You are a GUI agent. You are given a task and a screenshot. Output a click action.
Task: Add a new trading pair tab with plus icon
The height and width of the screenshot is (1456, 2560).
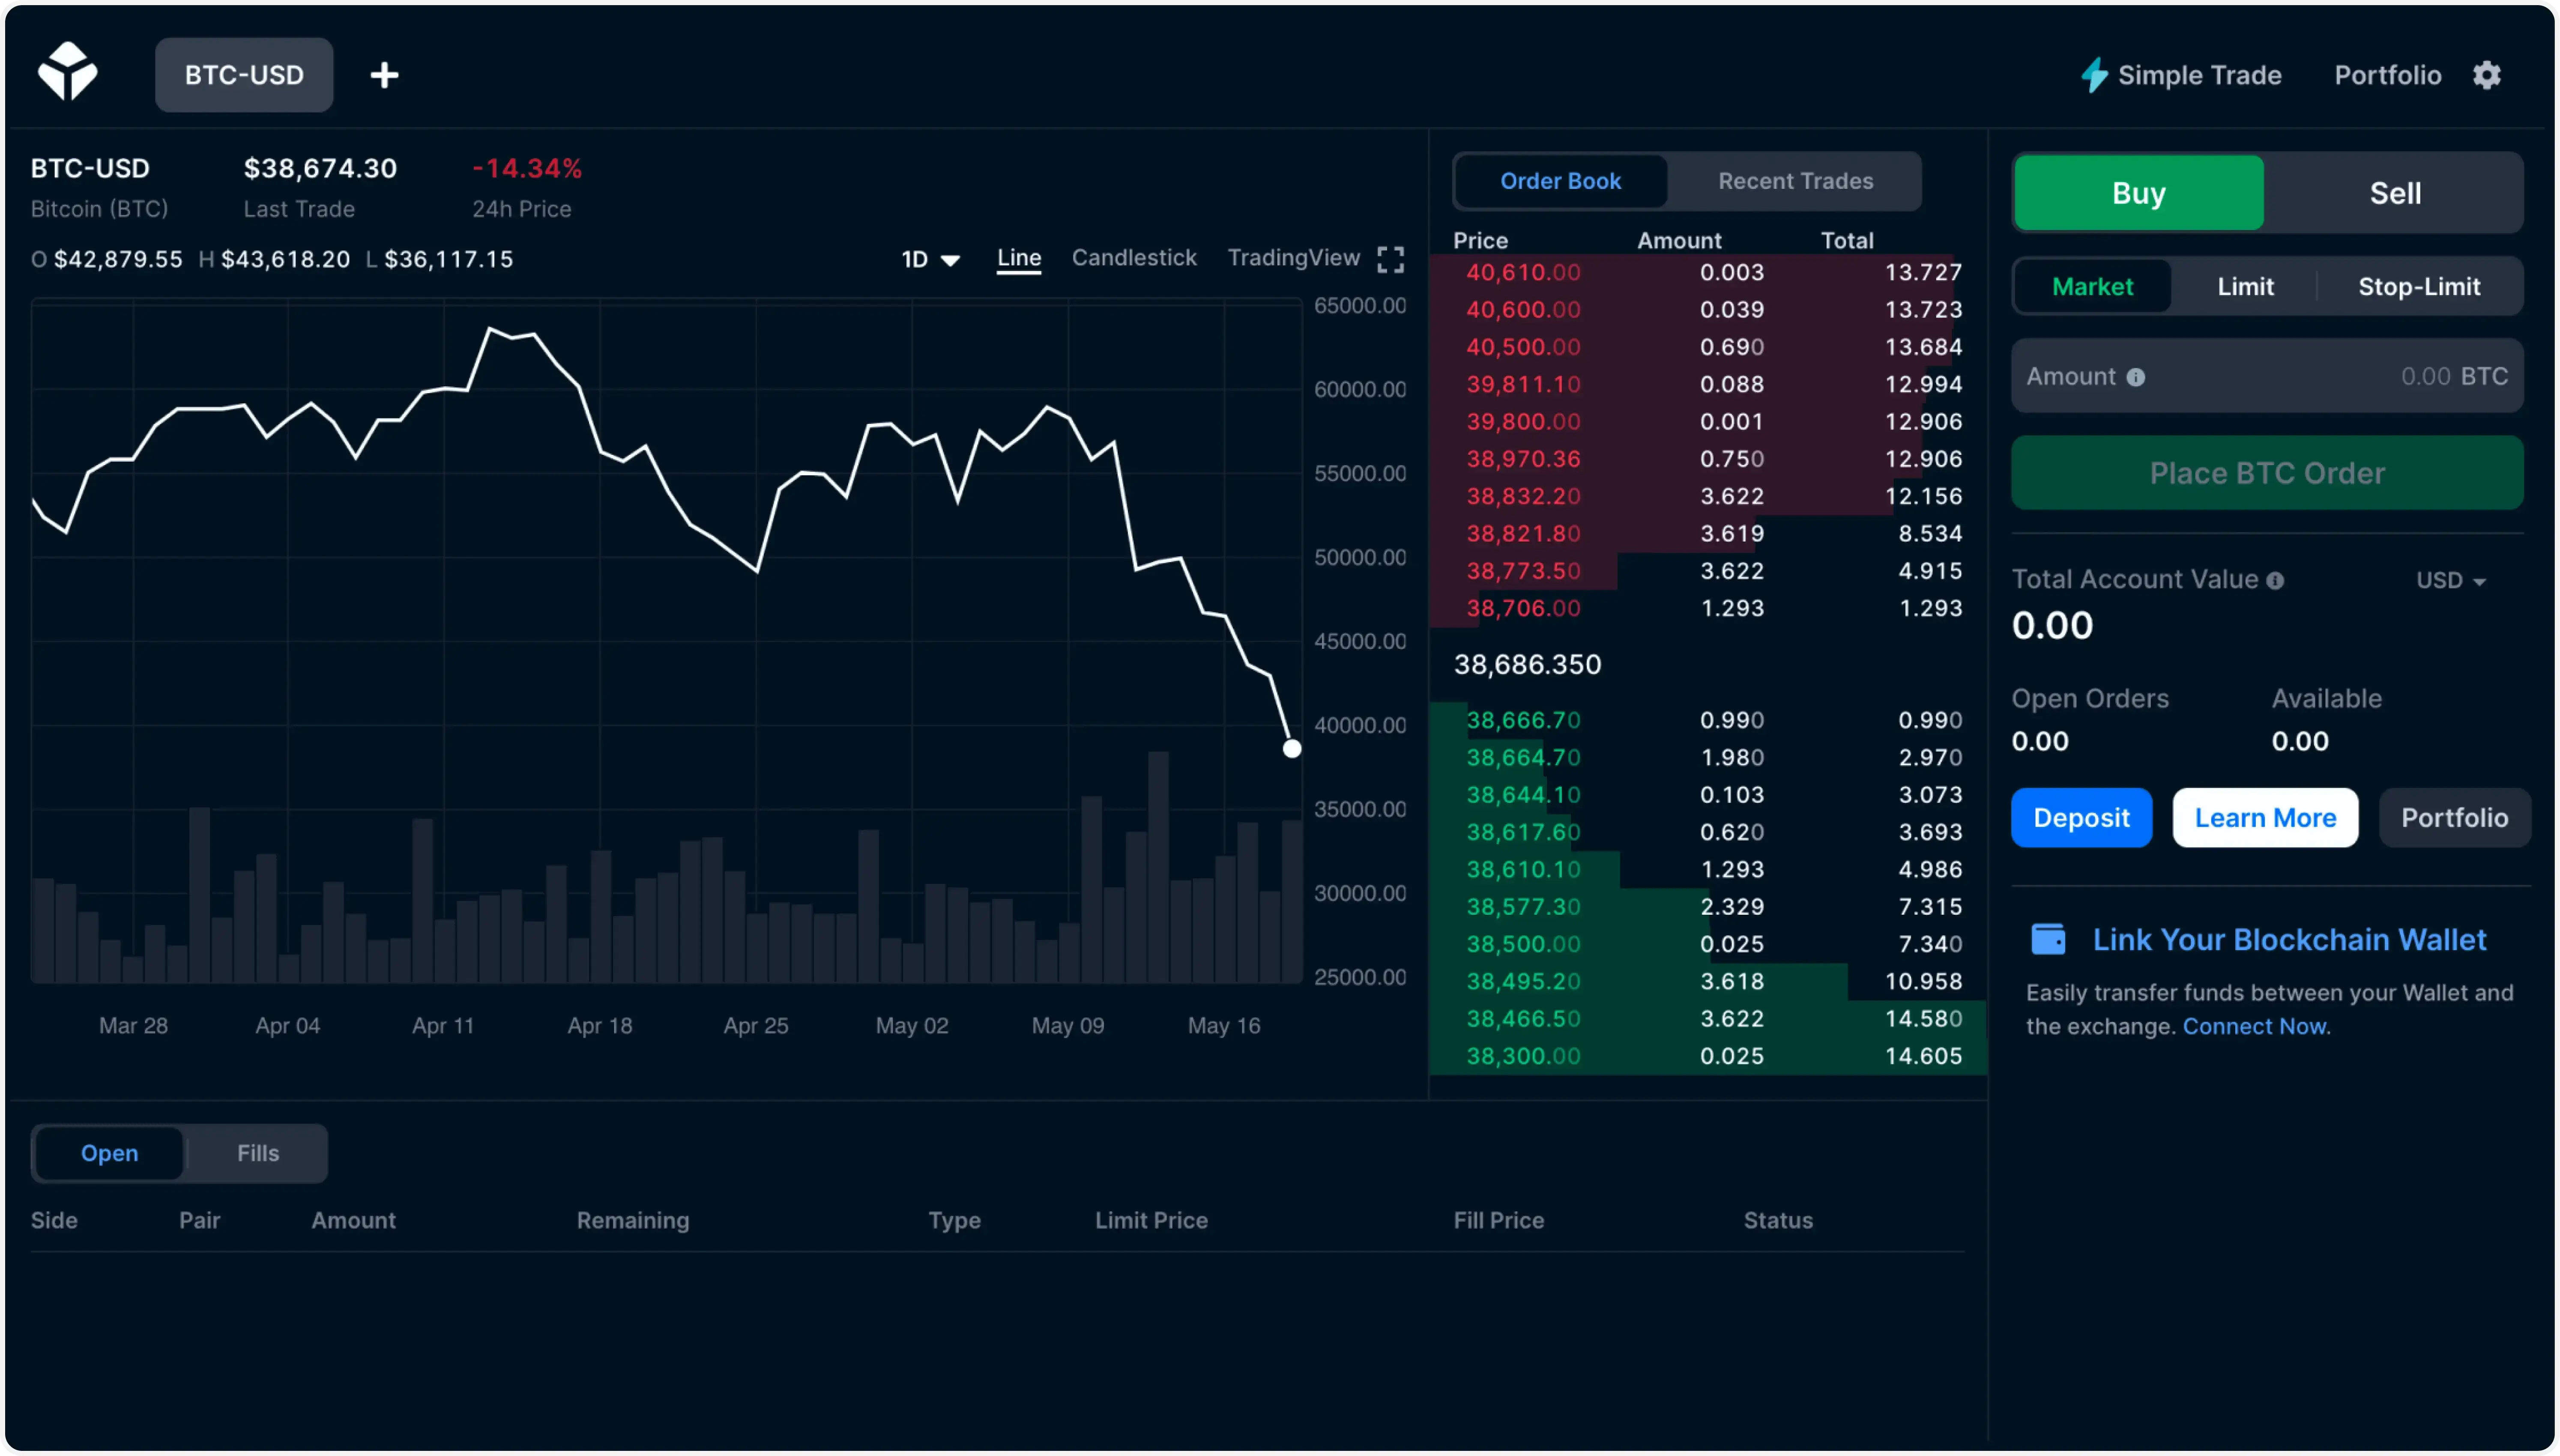pos(384,75)
